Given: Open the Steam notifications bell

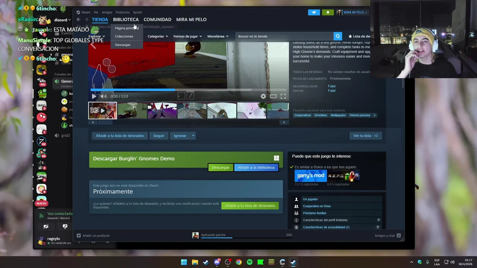Looking at the screenshot, I should click(x=328, y=12).
